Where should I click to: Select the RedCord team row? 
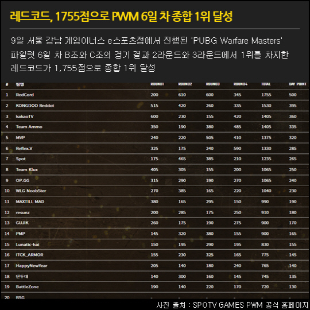pyautogui.click(x=155, y=95)
